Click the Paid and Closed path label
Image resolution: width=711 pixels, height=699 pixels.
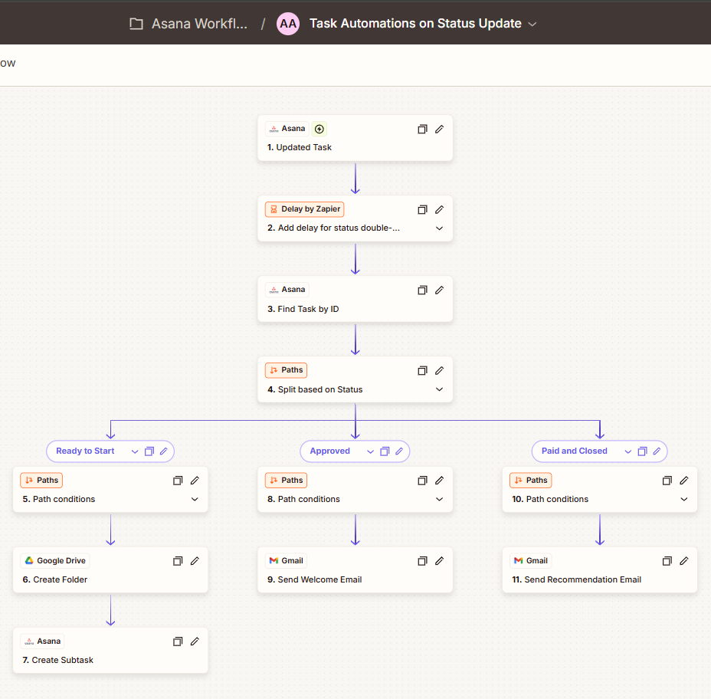[x=576, y=451]
